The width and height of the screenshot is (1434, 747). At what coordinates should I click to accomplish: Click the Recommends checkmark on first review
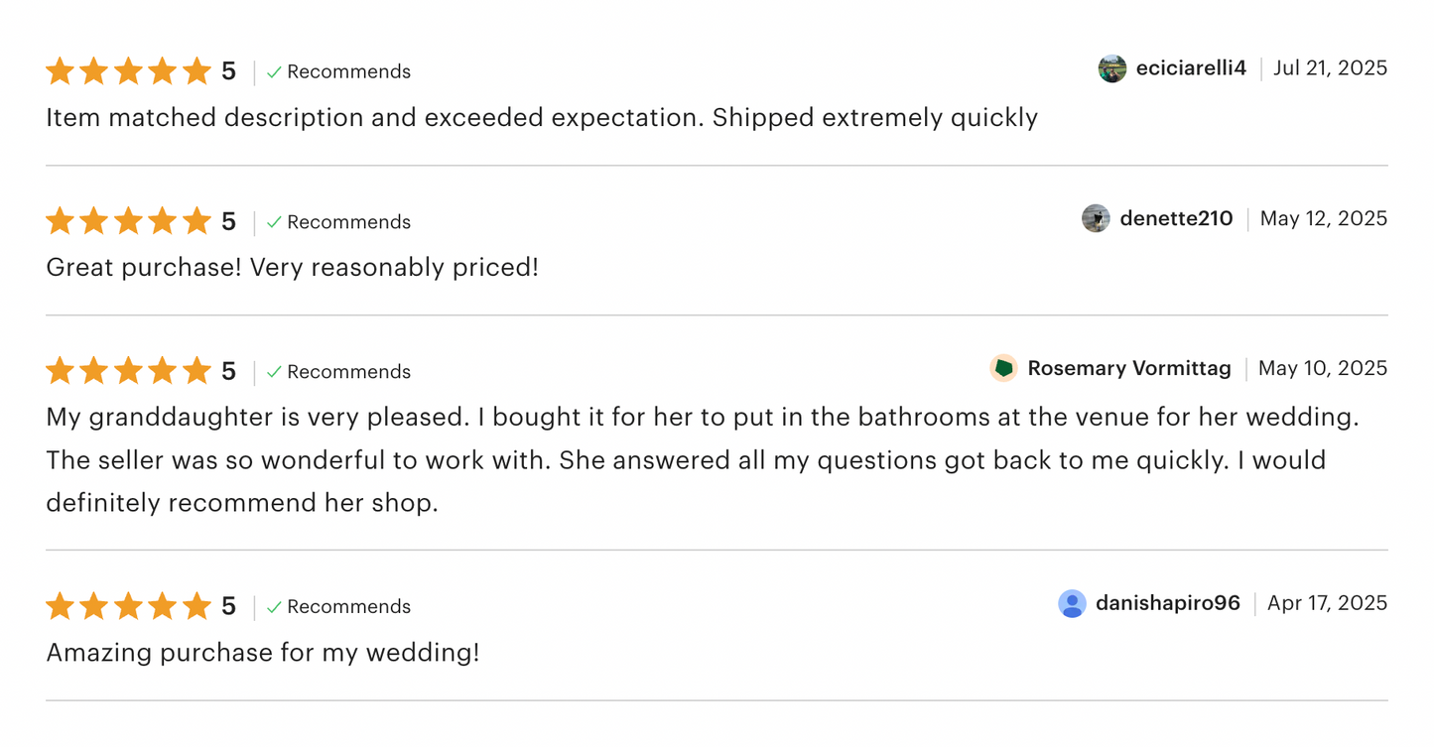275,71
